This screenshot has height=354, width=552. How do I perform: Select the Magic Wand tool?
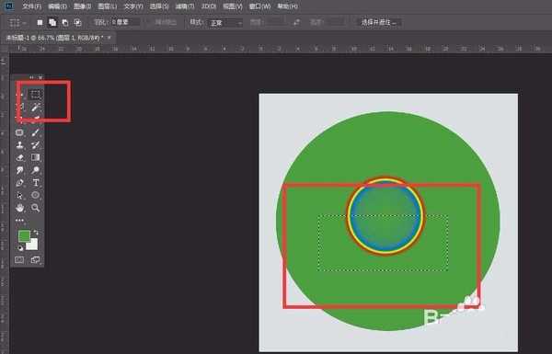click(36, 107)
